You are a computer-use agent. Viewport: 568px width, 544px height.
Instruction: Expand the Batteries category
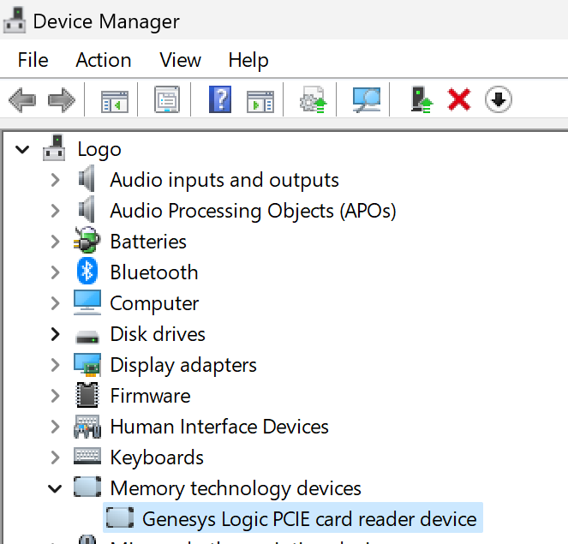pyautogui.click(x=55, y=242)
